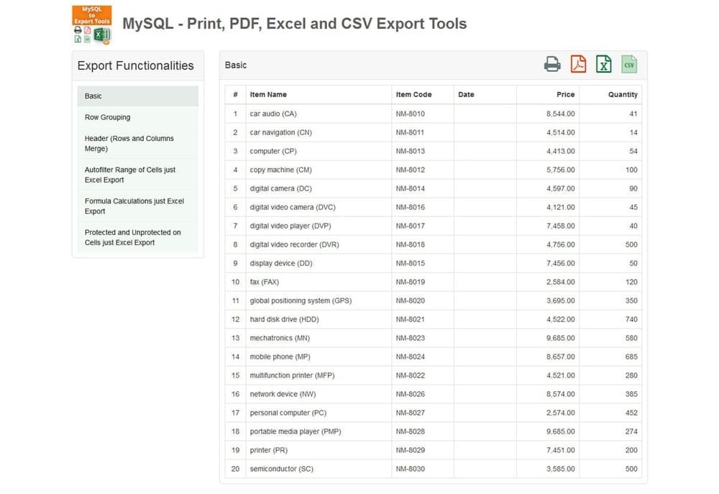719x494 pixels.
Task: Click the Date column header
Action: pos(466,95)
